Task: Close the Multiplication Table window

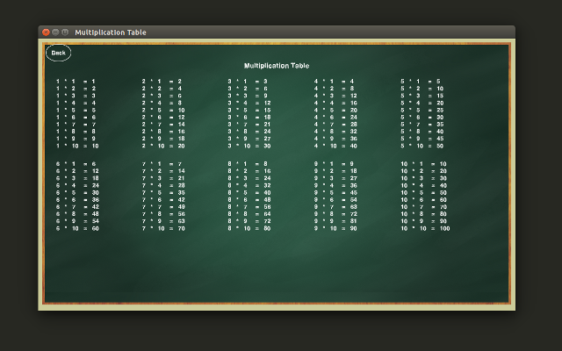Action: coord(46,32)
